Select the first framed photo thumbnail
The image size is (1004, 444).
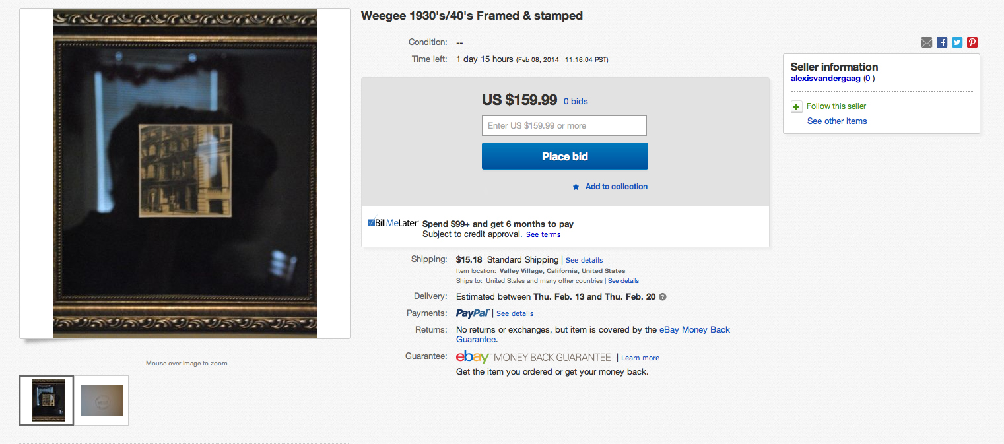pyautogui.click(x=47, y=400)
